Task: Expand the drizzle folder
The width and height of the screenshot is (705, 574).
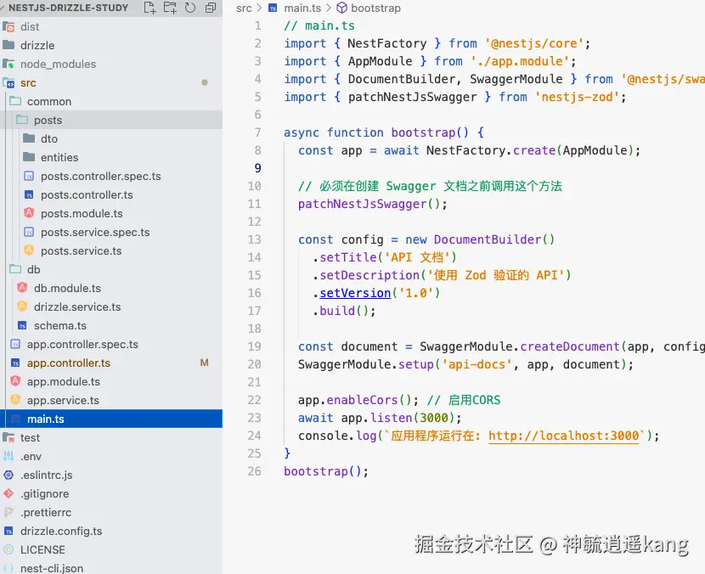Action: (x=111, y=45)
